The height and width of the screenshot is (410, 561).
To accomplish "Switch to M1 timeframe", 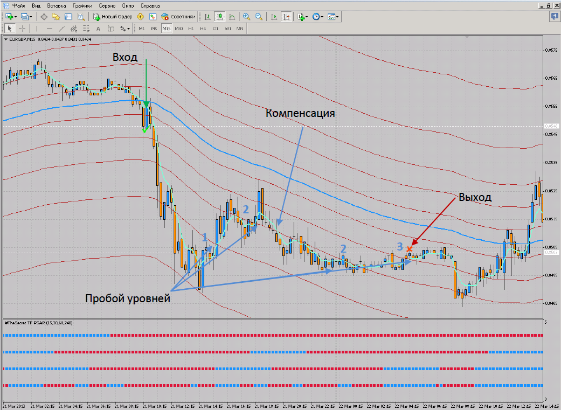I will 142,29.
